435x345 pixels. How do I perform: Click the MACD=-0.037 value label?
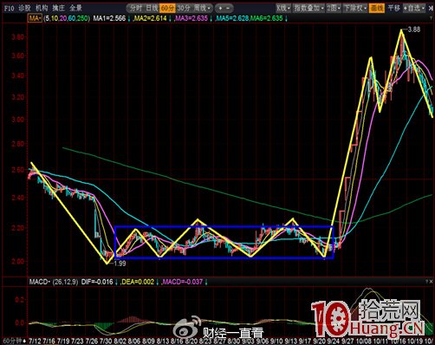tap(183, 282)
